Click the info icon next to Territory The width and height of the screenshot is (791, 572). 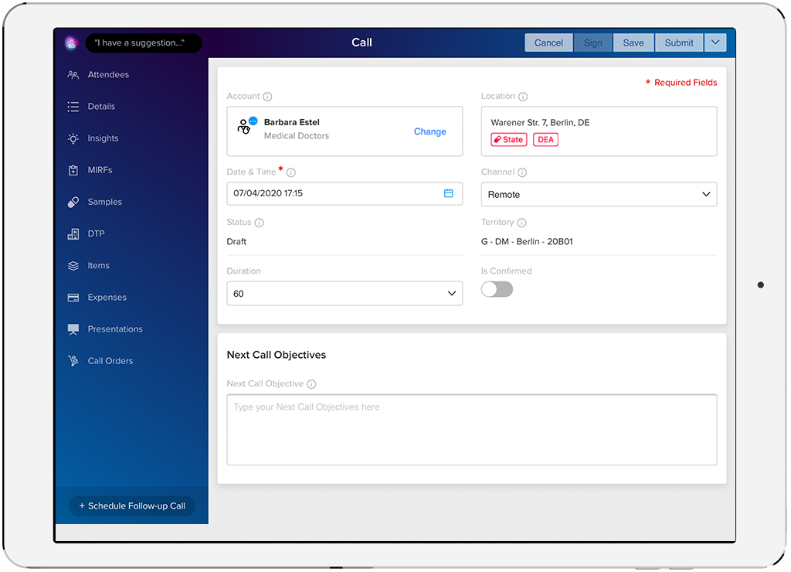pos(521,223)
